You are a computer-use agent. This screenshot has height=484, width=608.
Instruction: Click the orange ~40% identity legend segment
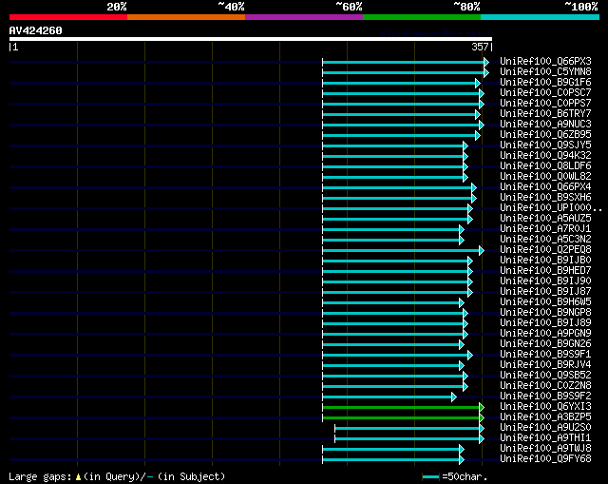tap(186, 17)
